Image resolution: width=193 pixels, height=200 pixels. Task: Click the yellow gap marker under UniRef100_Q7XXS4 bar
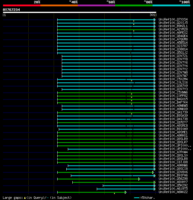(134, 21)
